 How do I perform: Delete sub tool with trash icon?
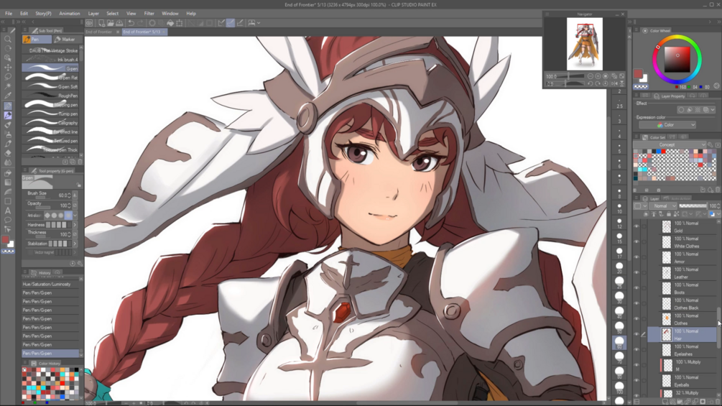pos(80,162)
